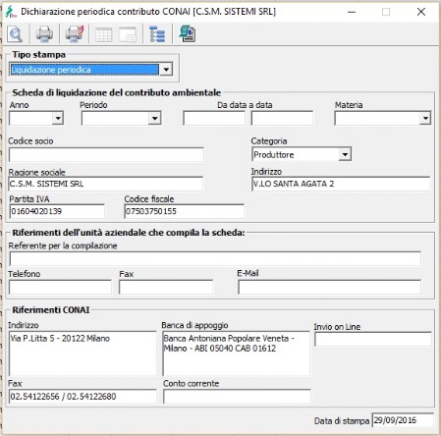Click the printer with red checkmark icon

(x=75, y=34)
